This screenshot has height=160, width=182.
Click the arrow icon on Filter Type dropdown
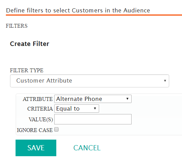[x=165, y=81]
